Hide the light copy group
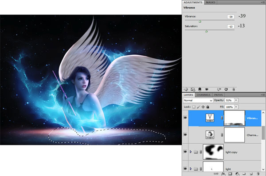This screenshot has width=266, height=176. [185, 152]
